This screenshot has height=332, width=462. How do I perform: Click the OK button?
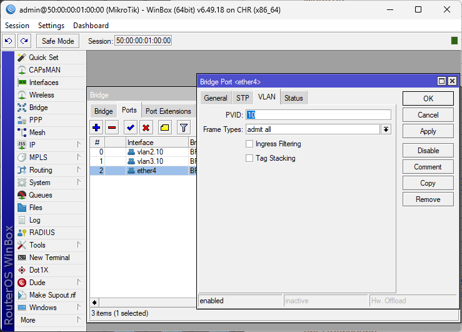click(428, 99)
